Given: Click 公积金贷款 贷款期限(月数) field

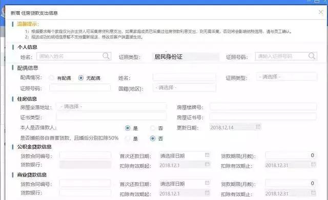Looking at the screenshot, I should point(291,155).
